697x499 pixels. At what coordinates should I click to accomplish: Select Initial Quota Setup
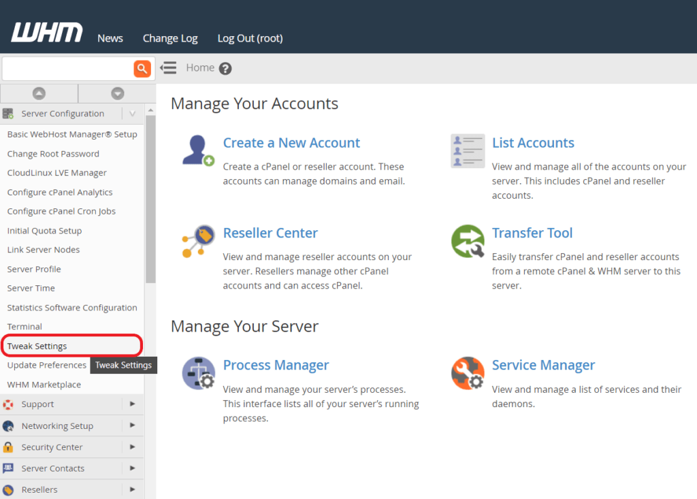[44, 231]
